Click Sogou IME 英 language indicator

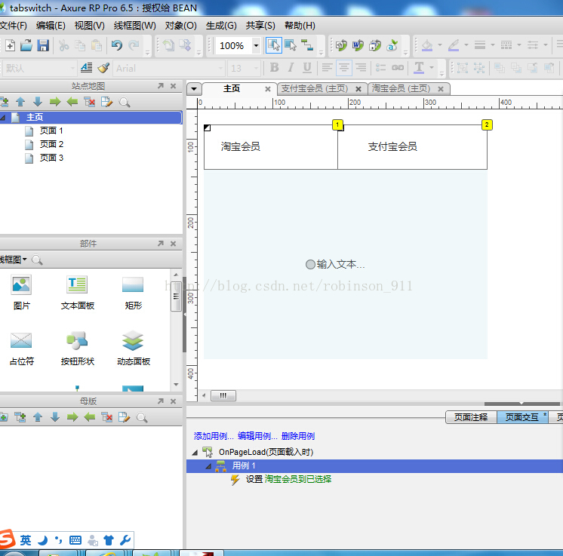26,540
